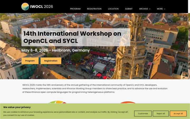Go to the LOCATION page
This screenshot has width=190, height=119.
point(113,9)
